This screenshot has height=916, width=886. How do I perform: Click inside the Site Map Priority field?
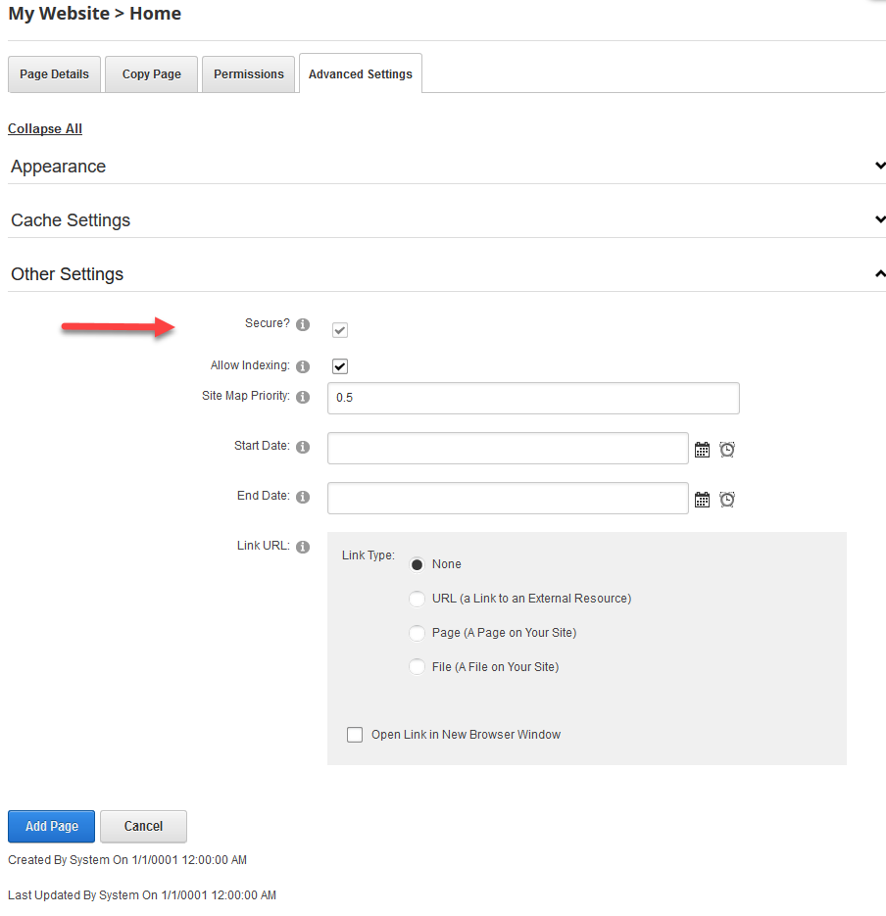click(532, 398)
